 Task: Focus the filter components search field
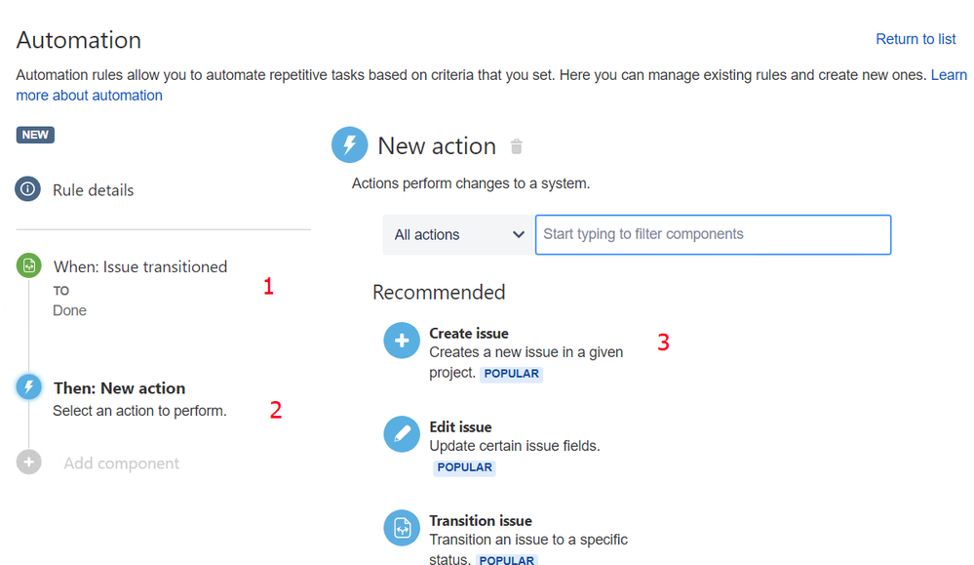(x=713, y=235)
